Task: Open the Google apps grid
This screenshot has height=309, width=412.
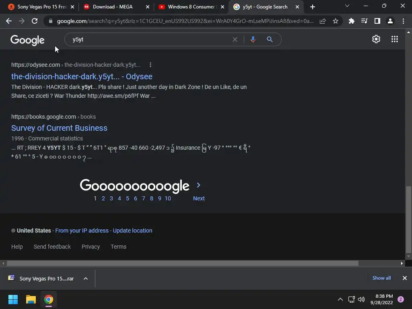Action: [x=394, y=39]
